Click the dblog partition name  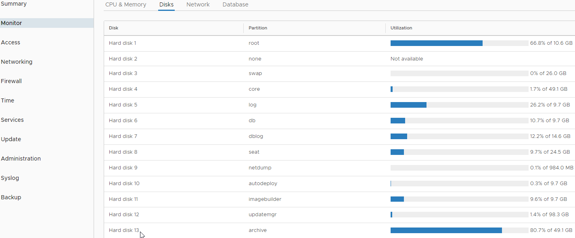(256, 136)
